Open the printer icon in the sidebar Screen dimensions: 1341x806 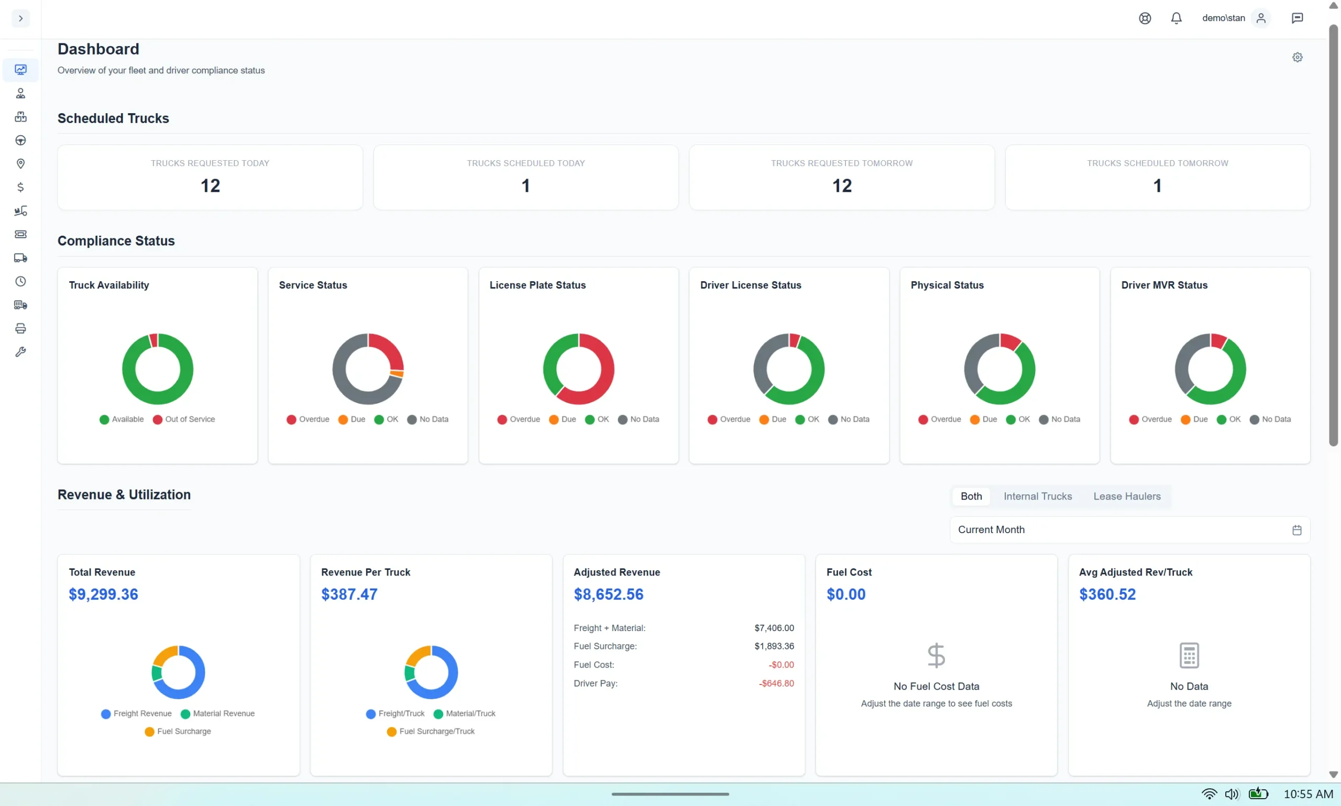(20, 327)
